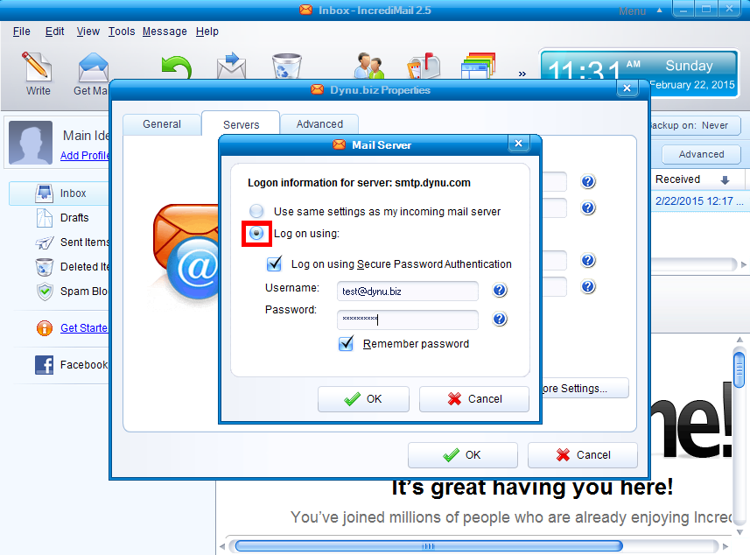Click Cancel in the Mail Server dialog
This screenshot has height=555, width=750.
tap(474, 399)
